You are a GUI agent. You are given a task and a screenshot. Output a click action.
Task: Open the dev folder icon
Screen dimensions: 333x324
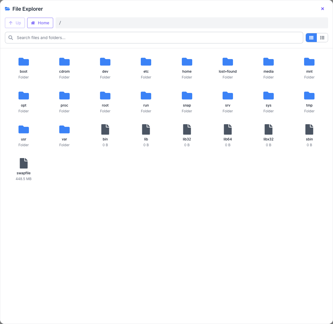point(105,62)
